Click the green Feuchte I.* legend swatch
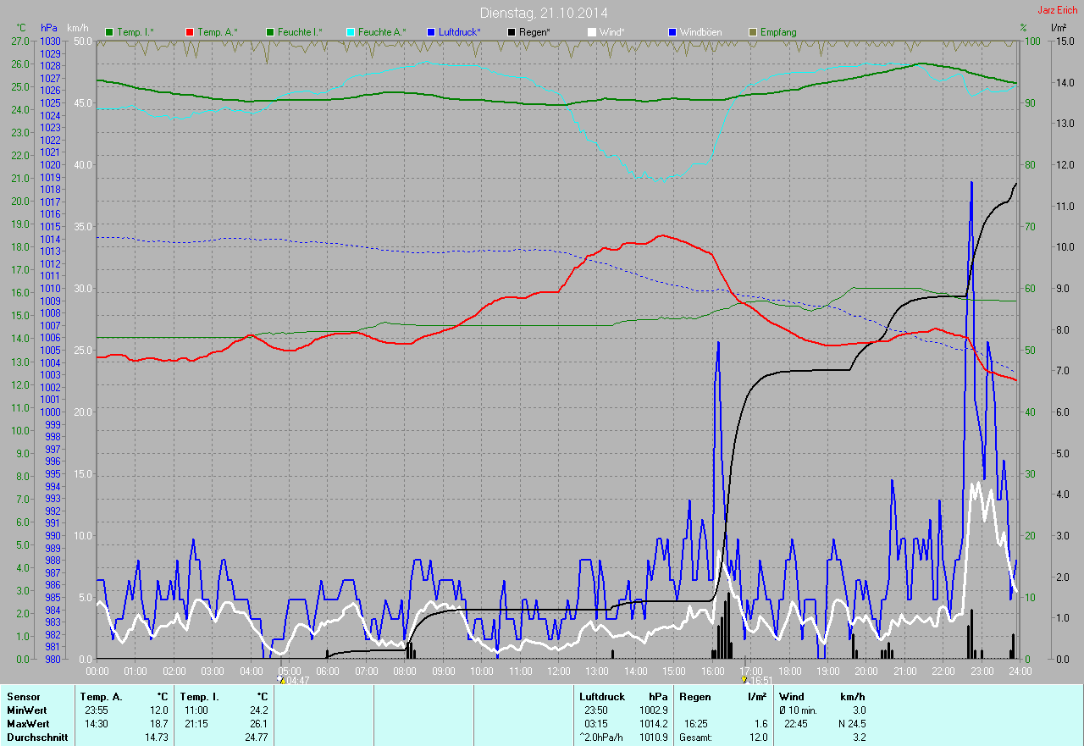This screenshot has width=1084, height=746. [271, 32]
